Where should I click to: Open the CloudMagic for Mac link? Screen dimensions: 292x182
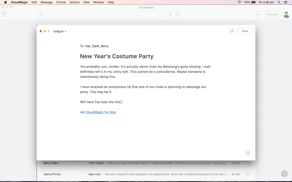point(101,112)
